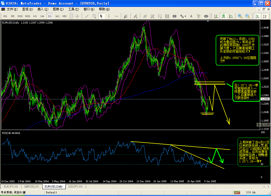271x196 pixels.
Task: Expand the arrows symbols dropdown
Action: pos(186,16)
